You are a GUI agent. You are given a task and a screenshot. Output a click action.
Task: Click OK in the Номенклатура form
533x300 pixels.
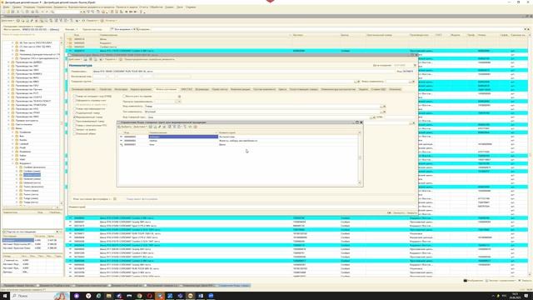click(389, 213)
